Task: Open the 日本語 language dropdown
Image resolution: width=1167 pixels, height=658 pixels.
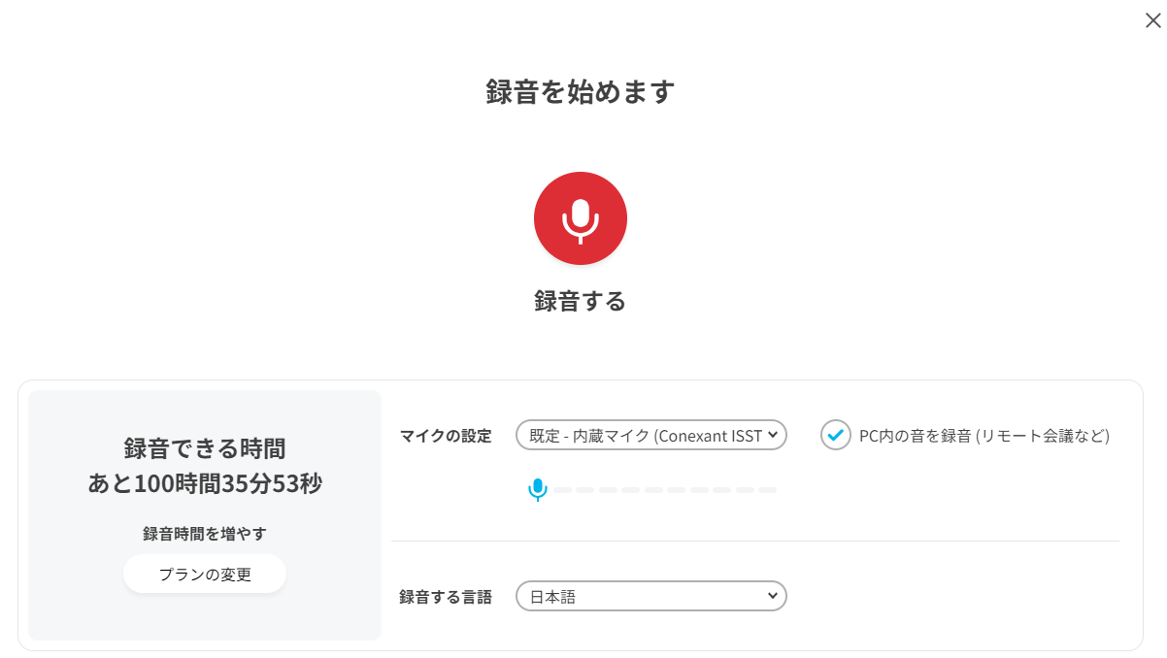Action: point(651,596)
